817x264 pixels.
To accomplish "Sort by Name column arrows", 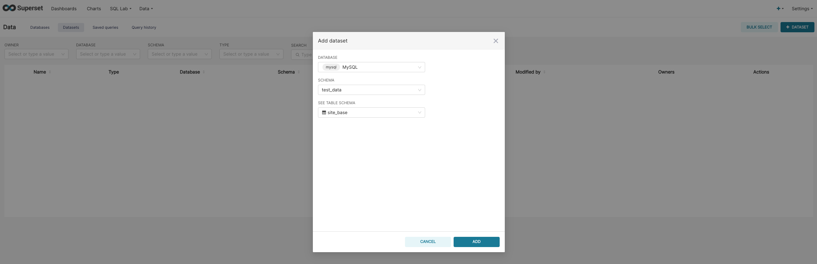I will [50, 72].
